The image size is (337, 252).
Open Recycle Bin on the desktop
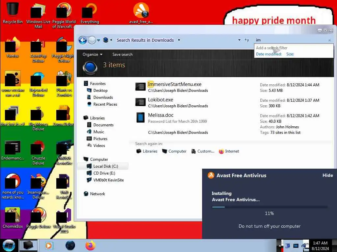tap(13, 12)
